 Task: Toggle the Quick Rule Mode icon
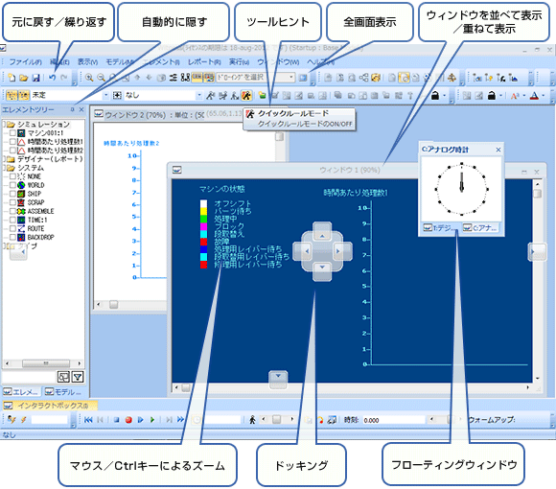(246, 95)
